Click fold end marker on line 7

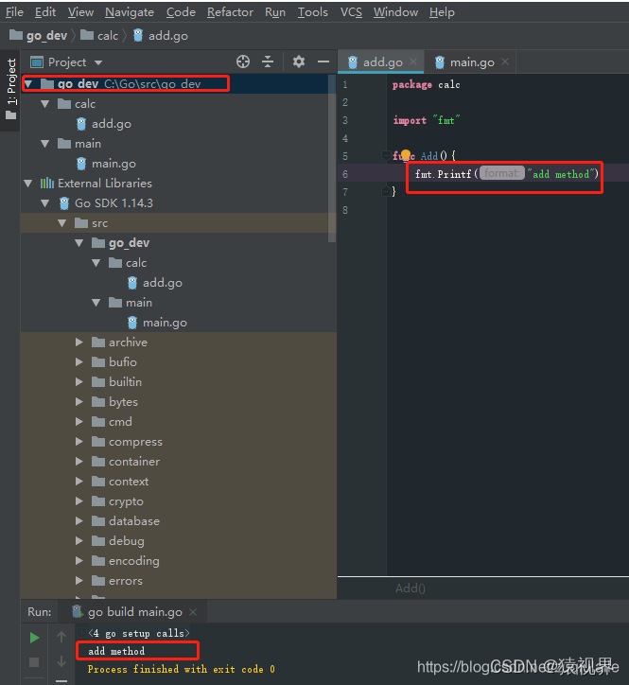coord(386,191)
